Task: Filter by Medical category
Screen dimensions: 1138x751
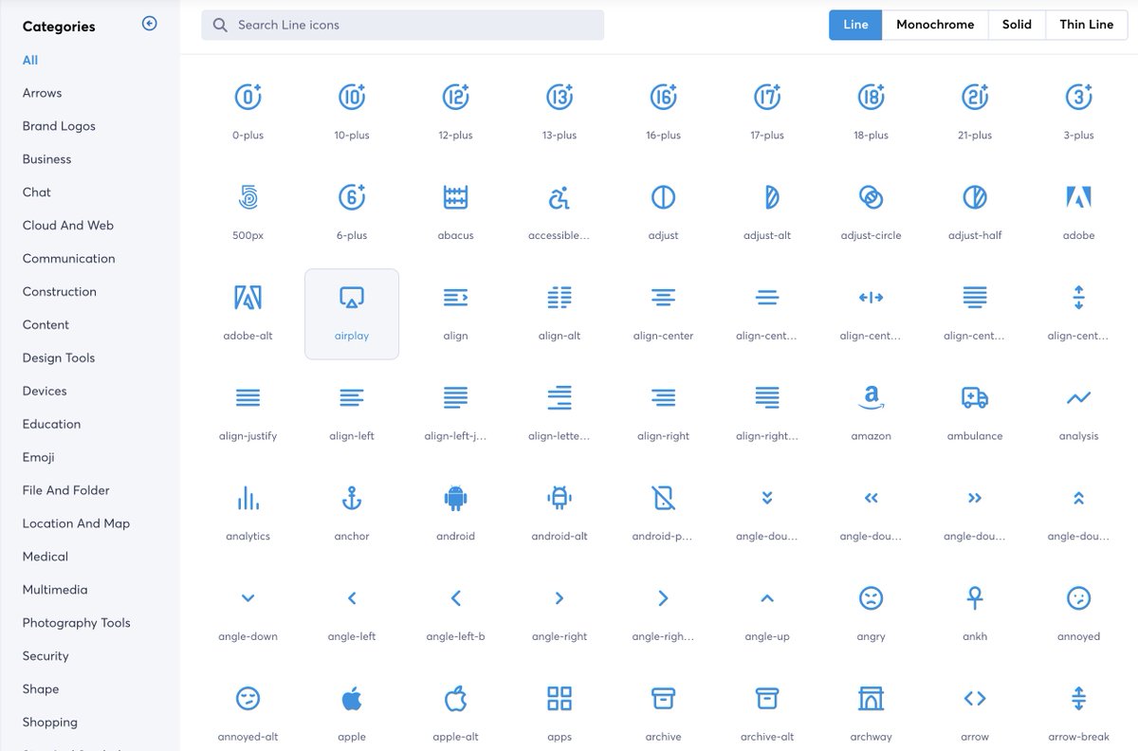Action: (46, 557)
